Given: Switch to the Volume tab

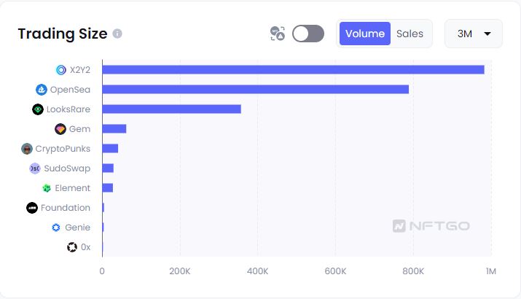Looking at the screenshot, I should point(365,34).
